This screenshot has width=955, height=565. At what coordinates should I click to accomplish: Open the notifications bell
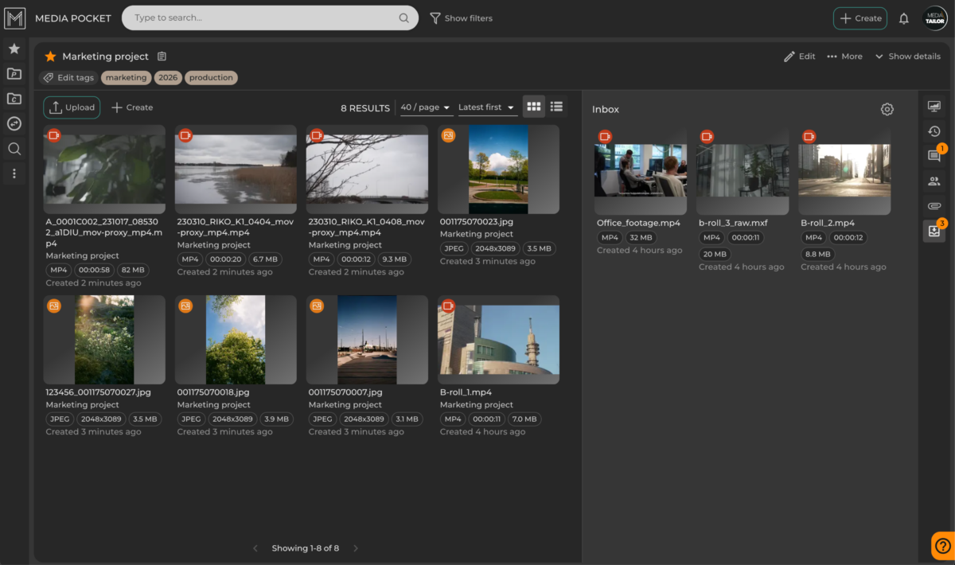(903, 18)
